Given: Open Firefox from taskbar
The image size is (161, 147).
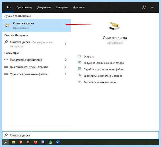Looking at the screenshot, I should click(x=36, y=142).
